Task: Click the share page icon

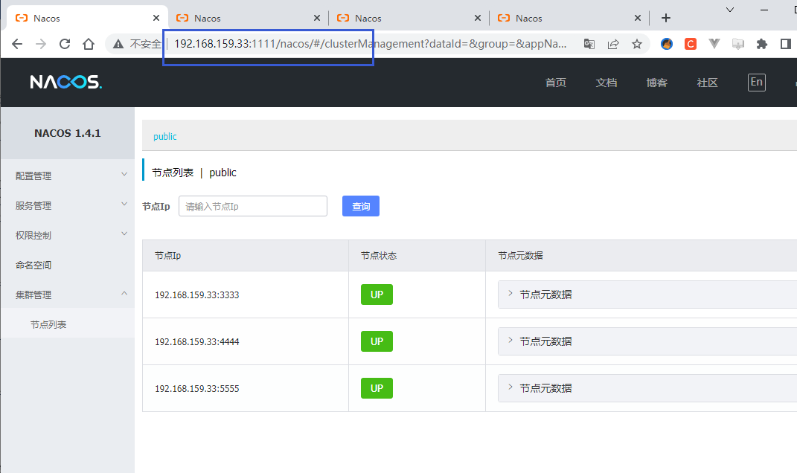Action: tap(613, 44)
